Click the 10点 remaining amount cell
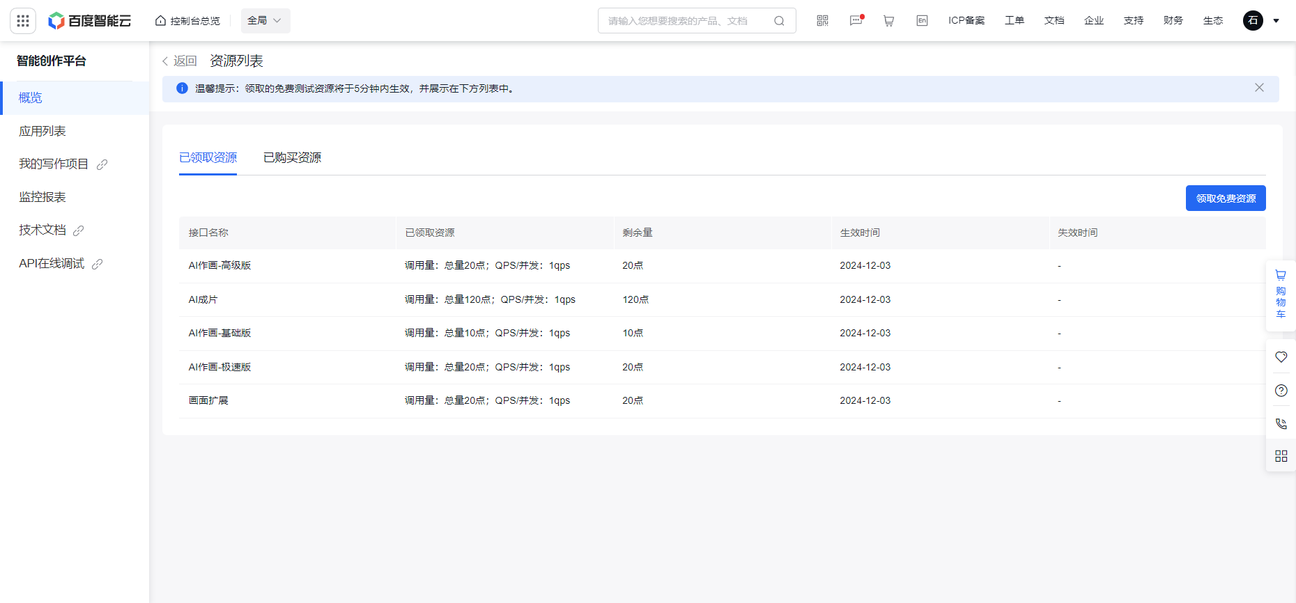Viewport: 1296px width, 603px height. coord(633,334)
